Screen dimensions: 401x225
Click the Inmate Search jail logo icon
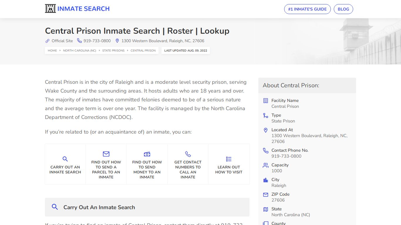coord(50,8)
